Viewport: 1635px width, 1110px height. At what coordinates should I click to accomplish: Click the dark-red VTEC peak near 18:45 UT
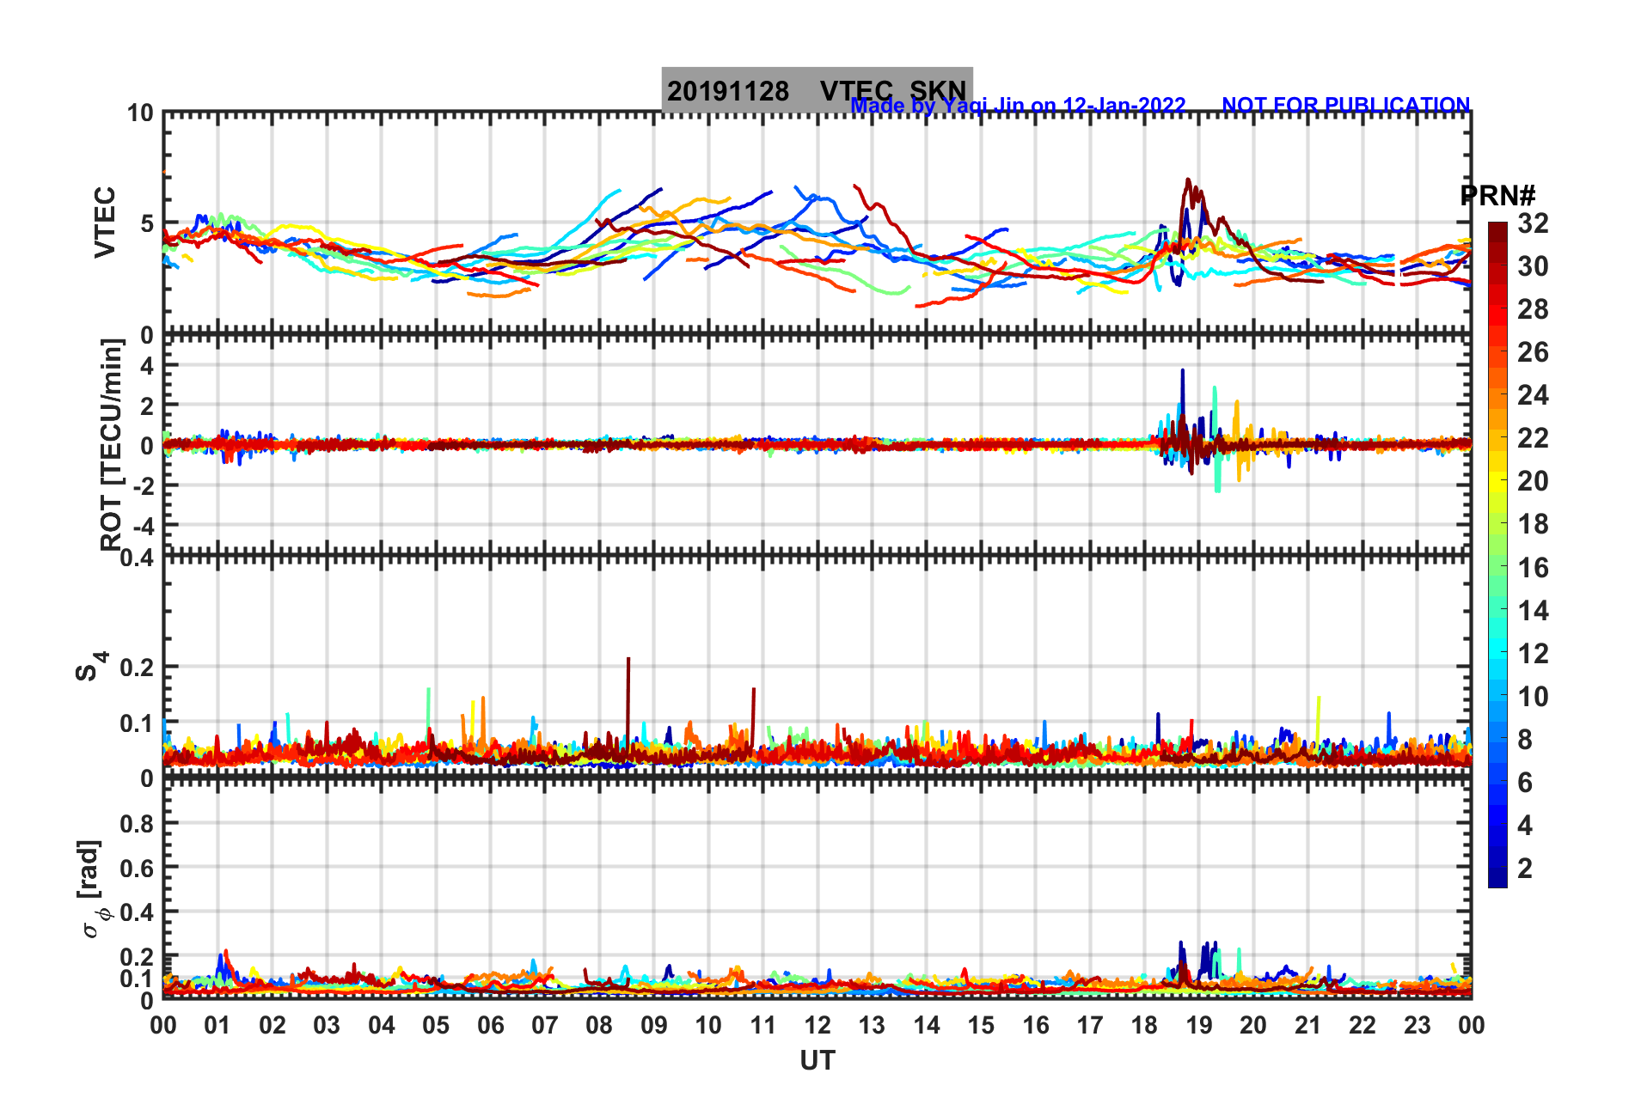click(x=1188, y=182)
